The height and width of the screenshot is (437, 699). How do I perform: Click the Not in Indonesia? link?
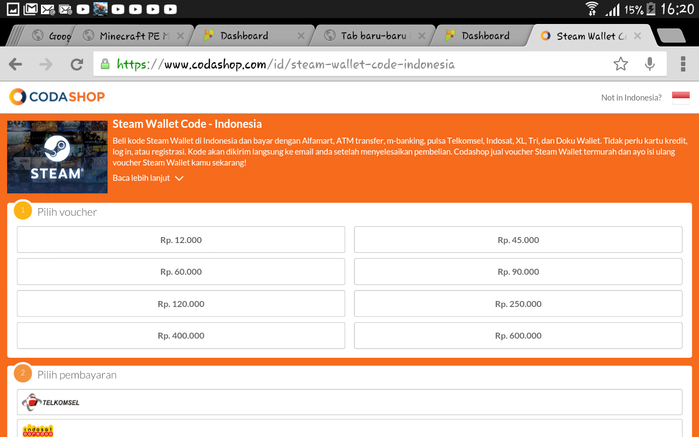click(631, 98)
